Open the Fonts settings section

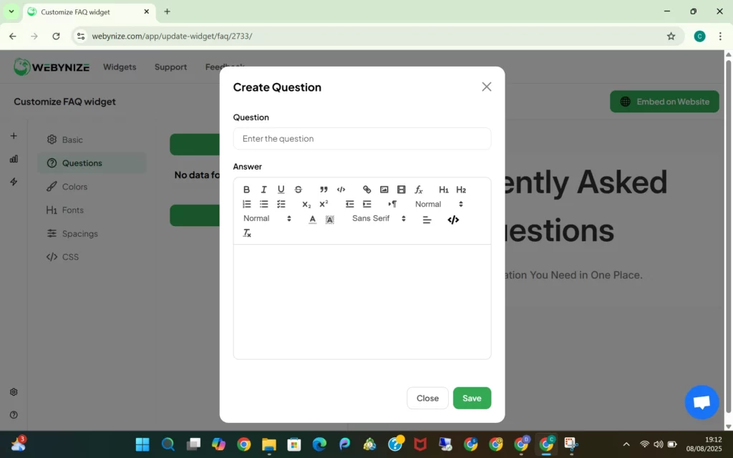tap(92, 210)
